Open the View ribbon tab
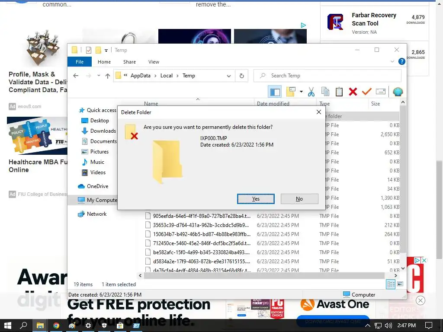Screen dimensions: 443x332 (x=154, y=62)
